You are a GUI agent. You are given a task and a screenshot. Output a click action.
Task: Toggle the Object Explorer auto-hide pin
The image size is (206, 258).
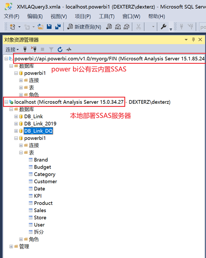(x=193, y=40)
